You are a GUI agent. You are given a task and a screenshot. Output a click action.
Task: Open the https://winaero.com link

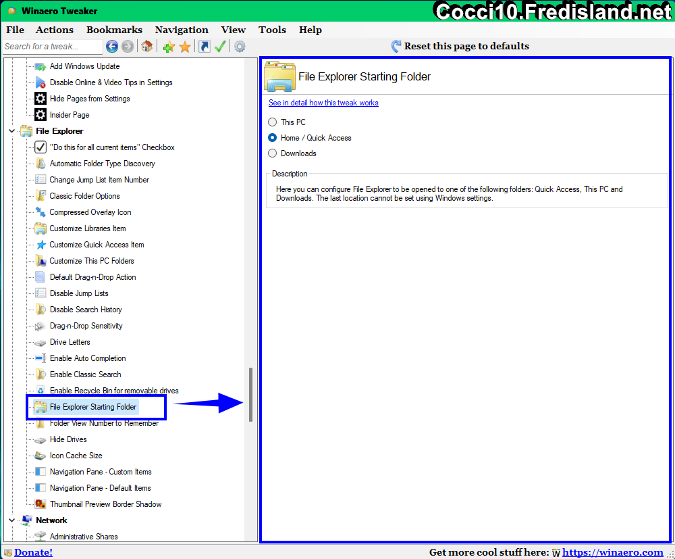tap(613, 552)
